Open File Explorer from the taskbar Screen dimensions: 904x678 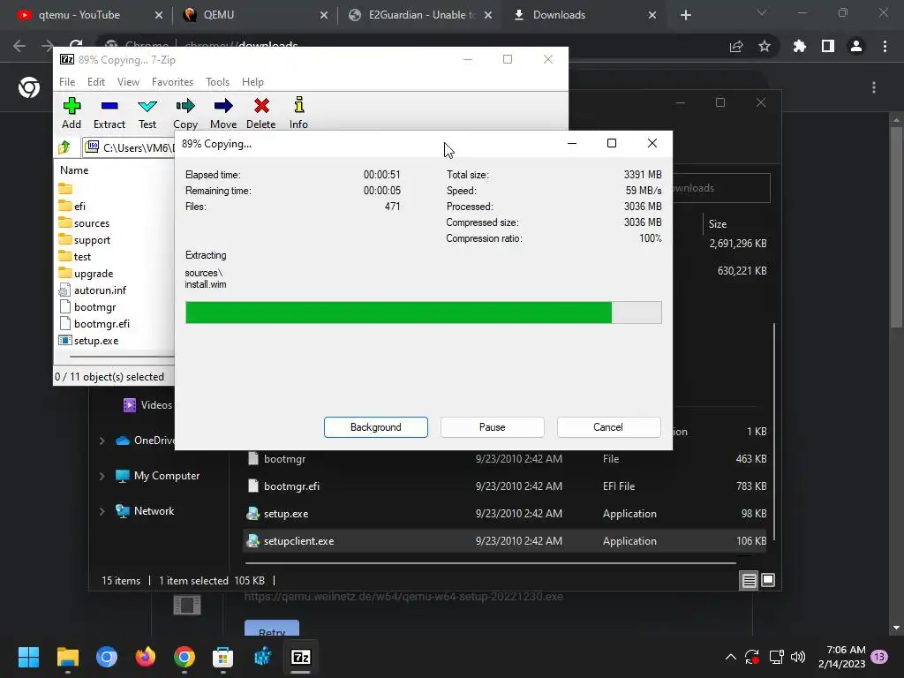click(x=67, y=657)
